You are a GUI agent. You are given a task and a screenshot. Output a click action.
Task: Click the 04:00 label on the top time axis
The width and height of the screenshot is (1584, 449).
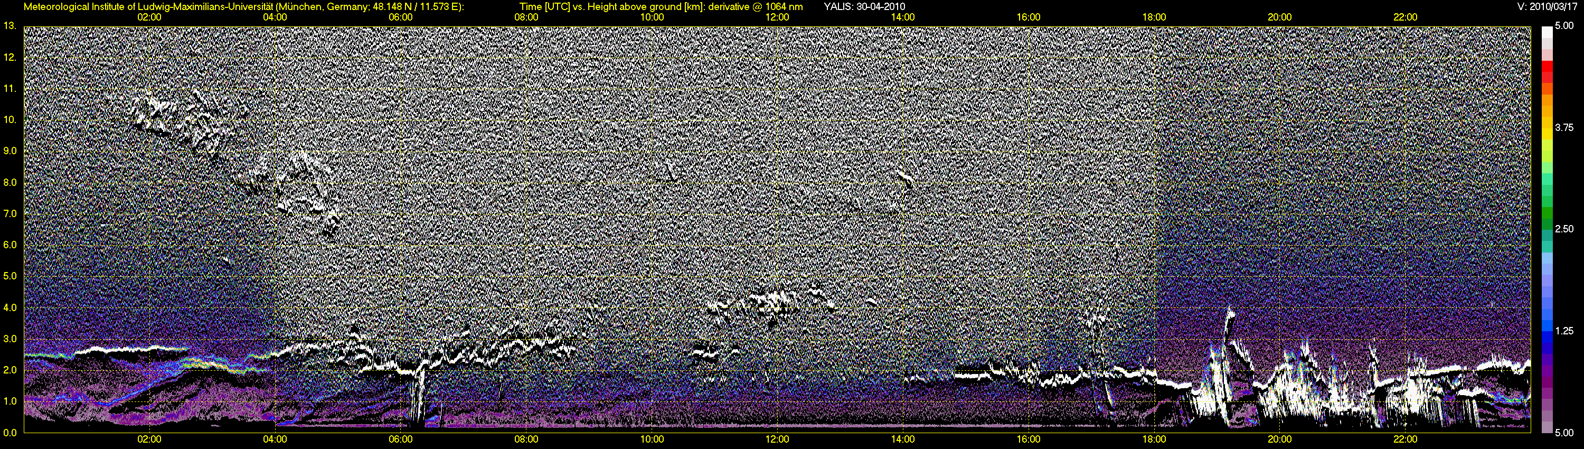275,17
